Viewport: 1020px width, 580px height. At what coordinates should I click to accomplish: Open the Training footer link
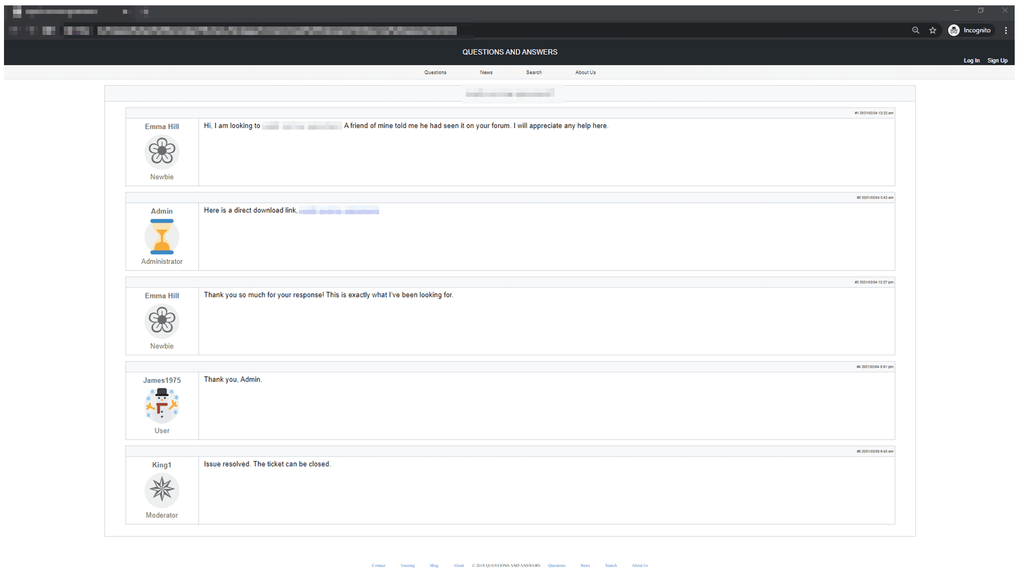click(x=407, y=565)
